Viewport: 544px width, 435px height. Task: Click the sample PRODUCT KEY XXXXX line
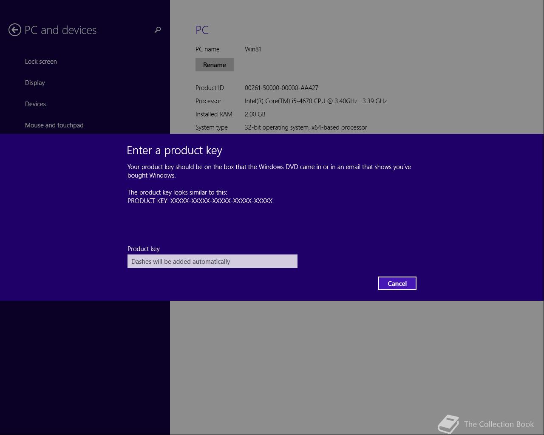[200, 201]
